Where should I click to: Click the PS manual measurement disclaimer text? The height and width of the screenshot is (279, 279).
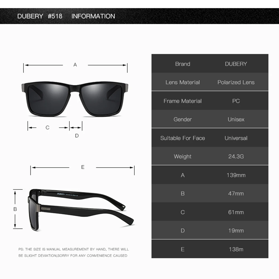[x=74, y=252]
